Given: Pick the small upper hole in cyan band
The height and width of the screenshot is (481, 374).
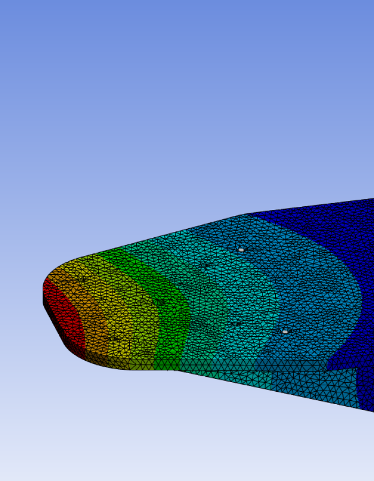Looking at the screenshot, I should coord(206,265).
